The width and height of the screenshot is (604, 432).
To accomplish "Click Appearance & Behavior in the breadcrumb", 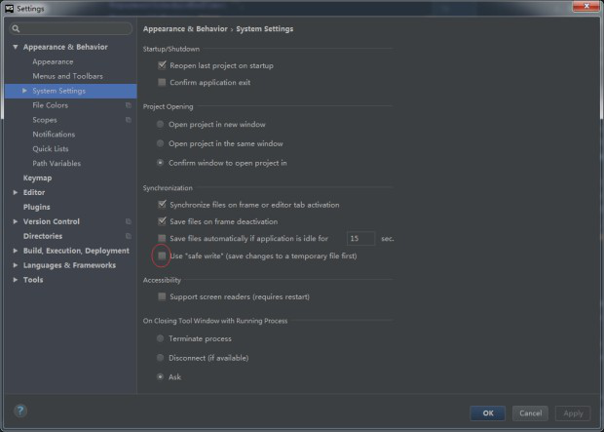I will coord(185,29).
